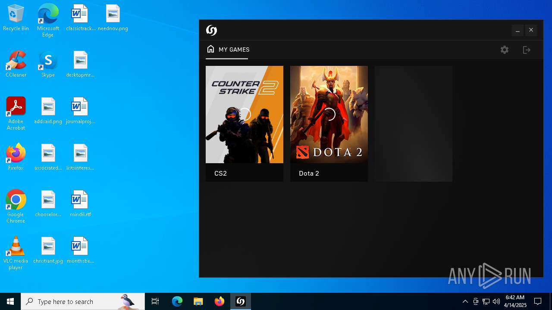Select monthsbe document on desktop
The height and width of the screenshot is (310, 552).
pos(80,251)
